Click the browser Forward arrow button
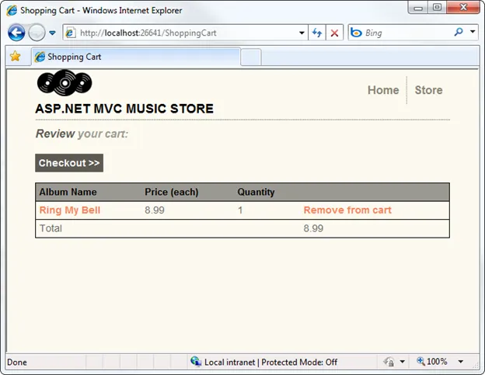This screenshot has height=375, width=485. pos(37,33)
